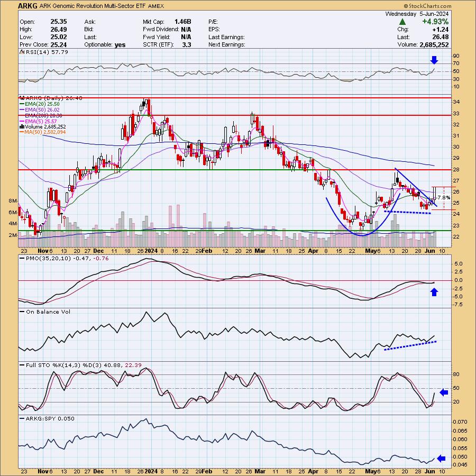
Task: Click the AMEX exchange label
Action: pos(155,6)
